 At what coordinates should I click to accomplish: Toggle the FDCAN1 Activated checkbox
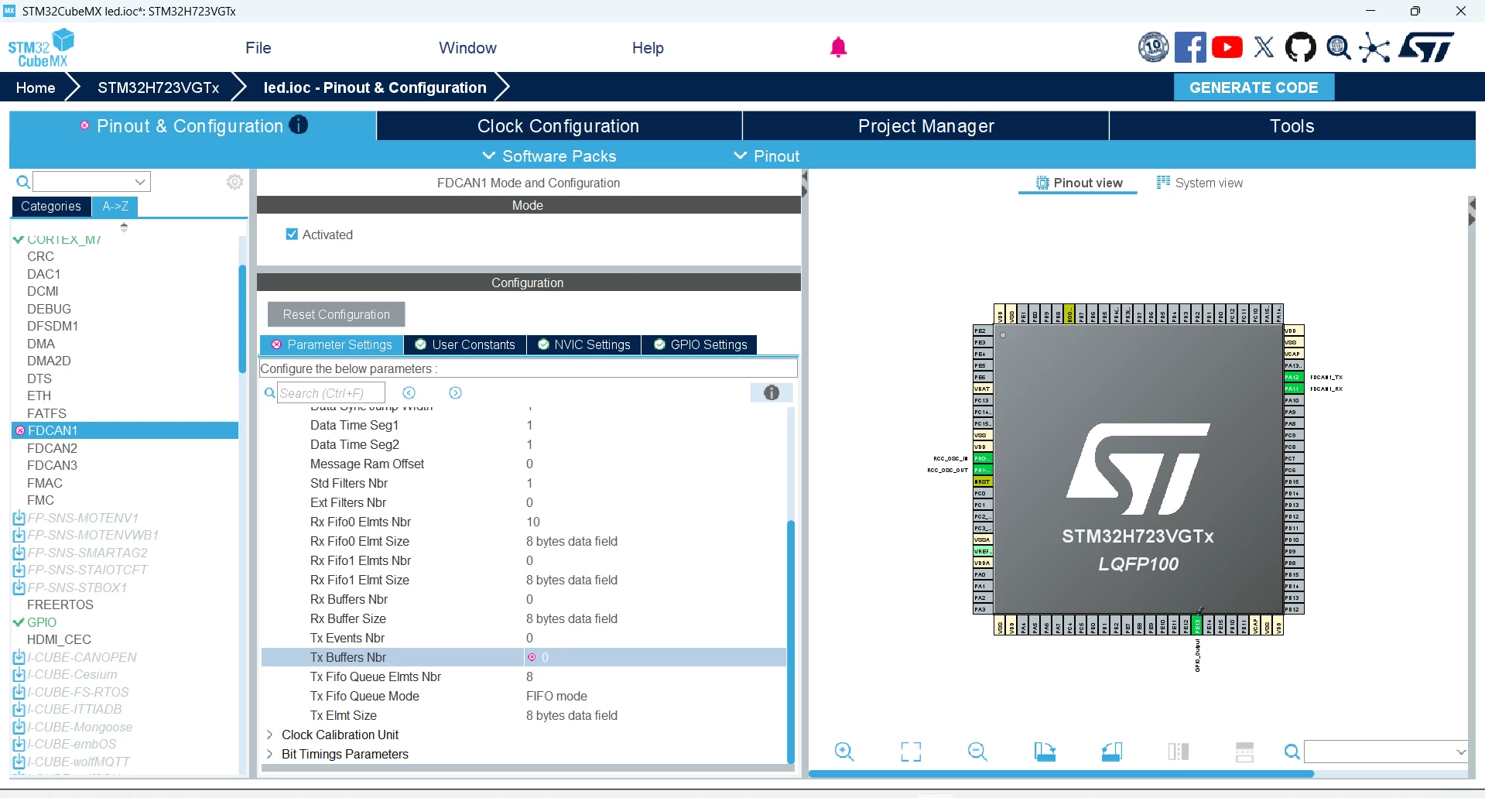click(x=292, y=235)
